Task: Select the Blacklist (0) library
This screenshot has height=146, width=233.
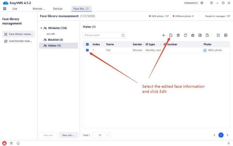Action: 55,39
